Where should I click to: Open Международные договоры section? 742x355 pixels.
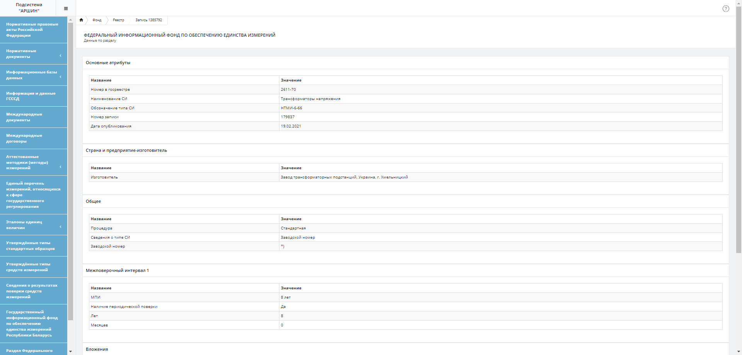[24, 138]
